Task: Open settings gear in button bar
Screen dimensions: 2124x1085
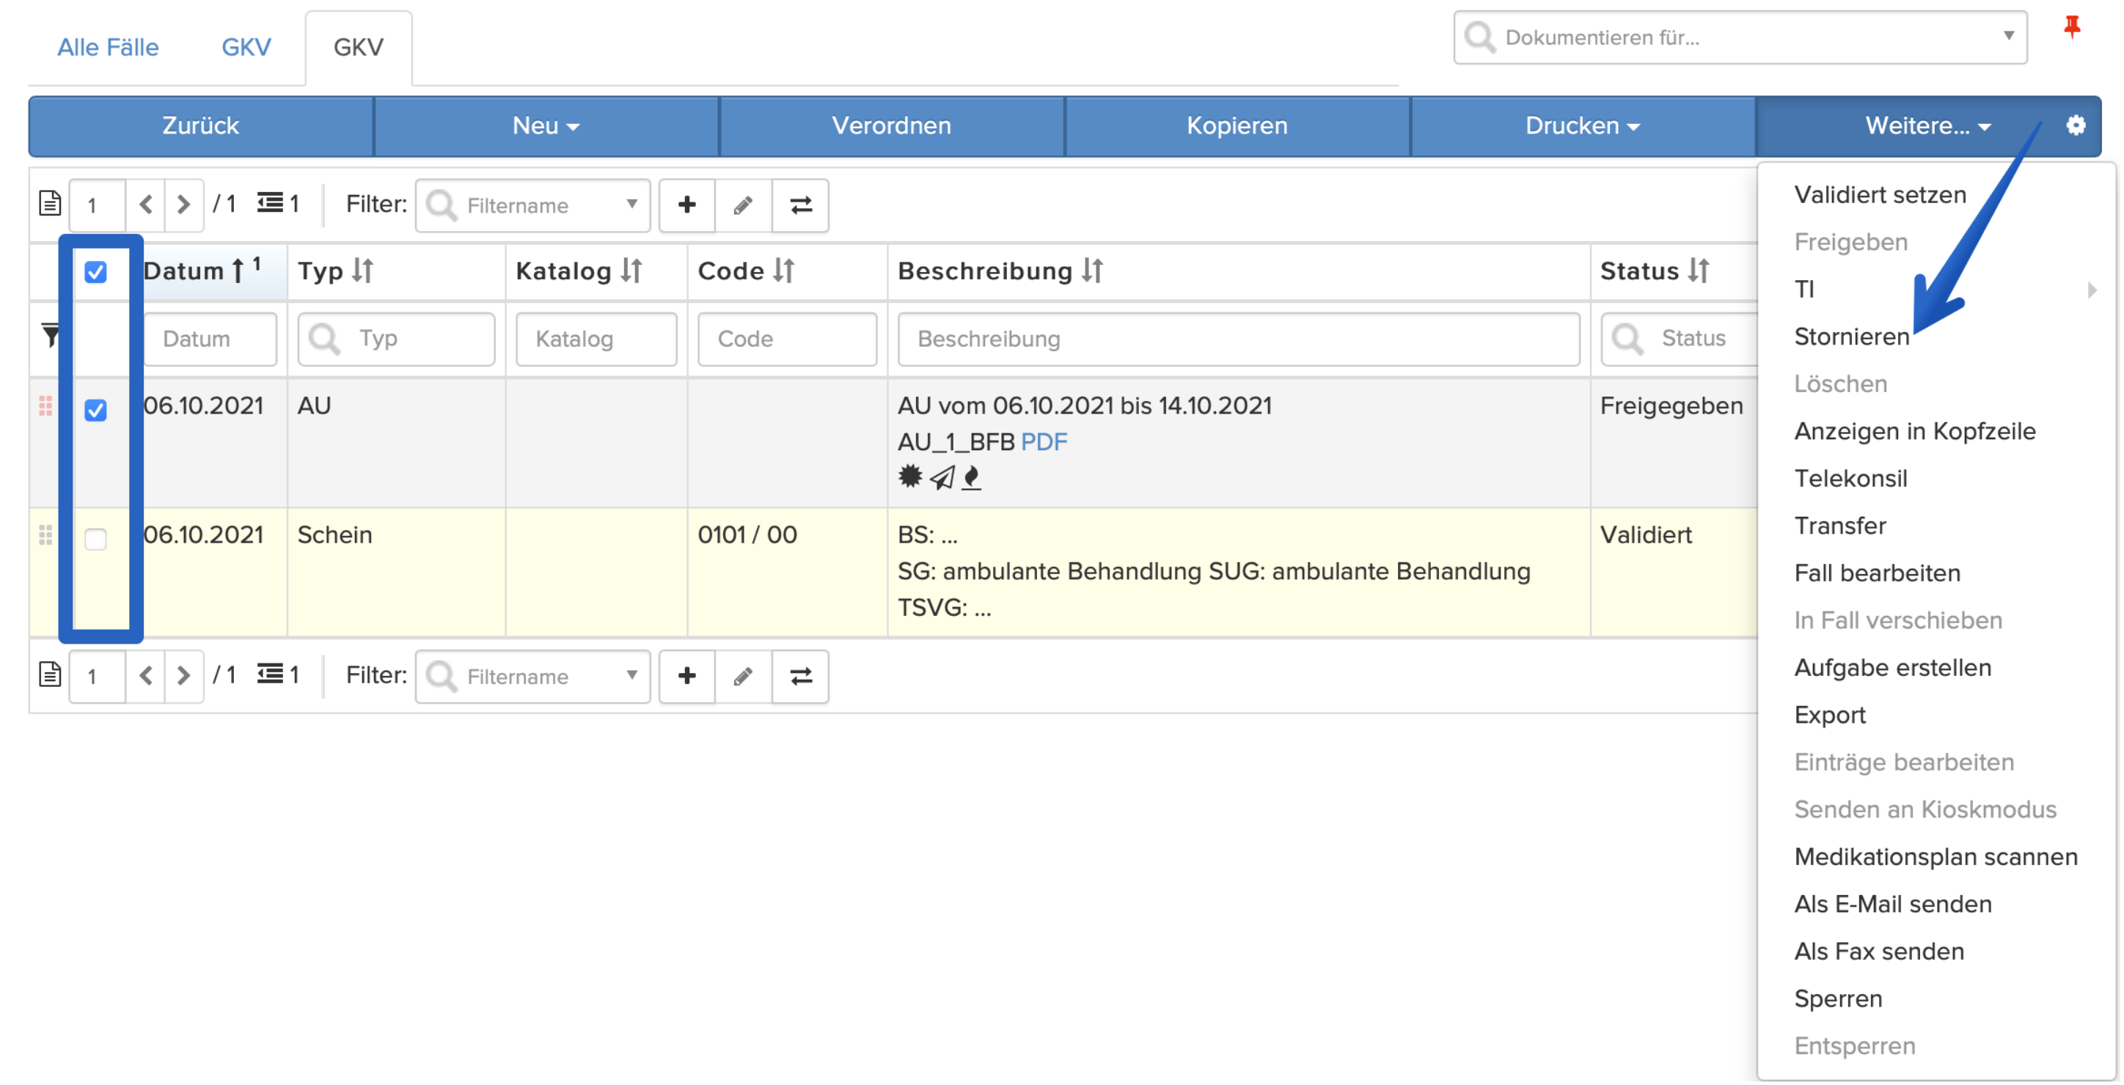Action: click(x=2076, y=125)
